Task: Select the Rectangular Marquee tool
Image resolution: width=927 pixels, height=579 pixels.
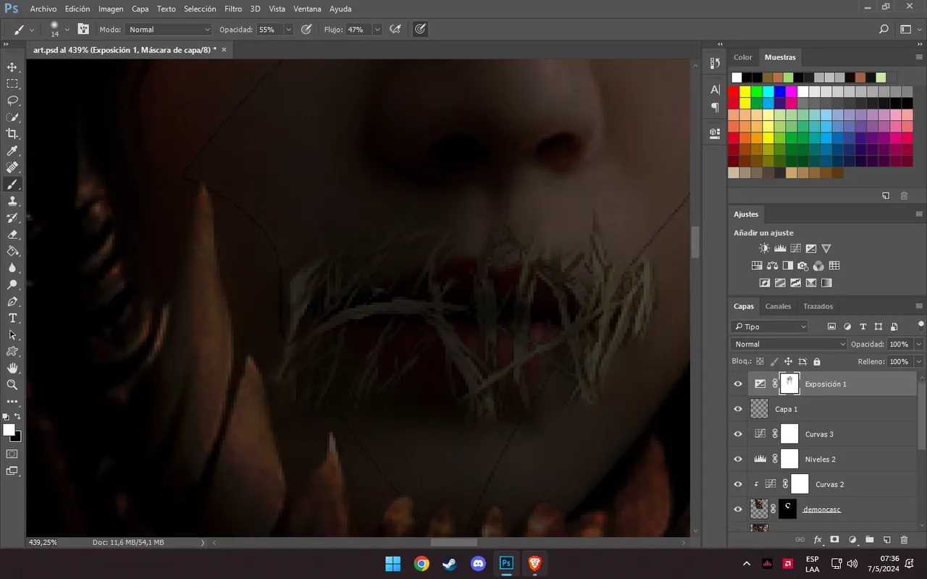Action: (x=12, y=84)
